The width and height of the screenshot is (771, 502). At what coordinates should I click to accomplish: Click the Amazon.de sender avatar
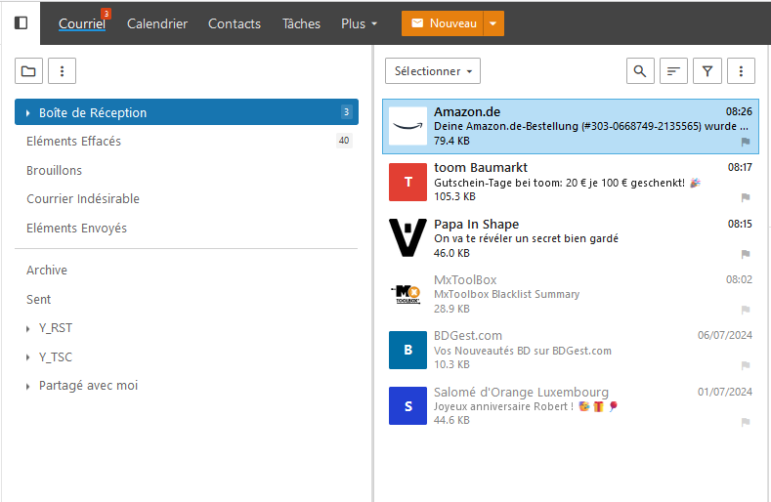point(407,126)
